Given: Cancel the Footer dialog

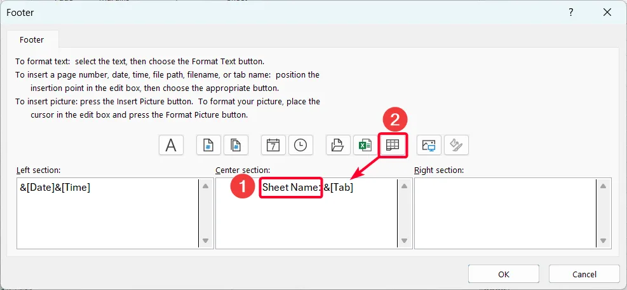Looking at the screenshot, I should pos(584,274).
